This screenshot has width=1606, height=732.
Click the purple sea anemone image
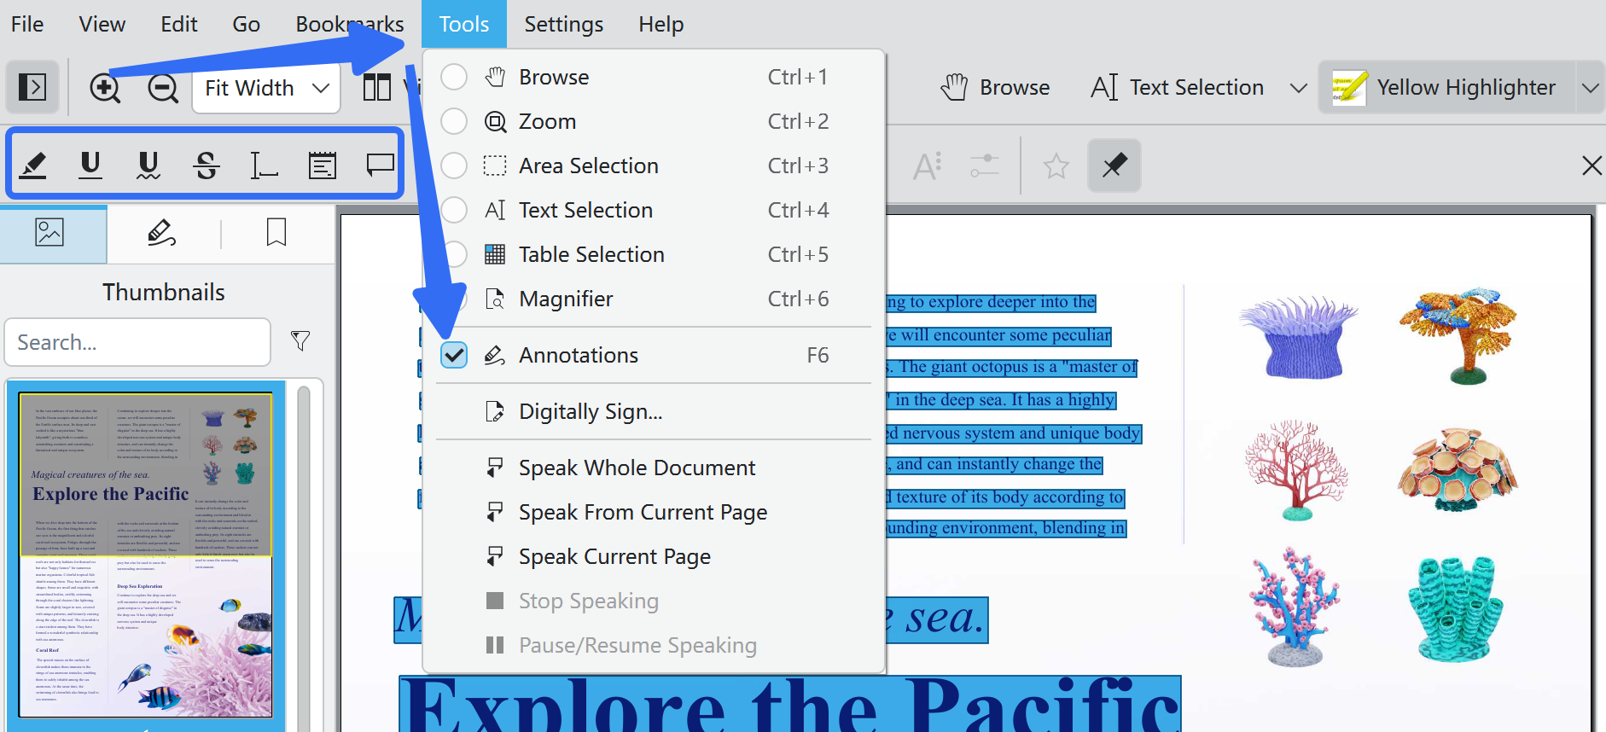(1298, 337)
